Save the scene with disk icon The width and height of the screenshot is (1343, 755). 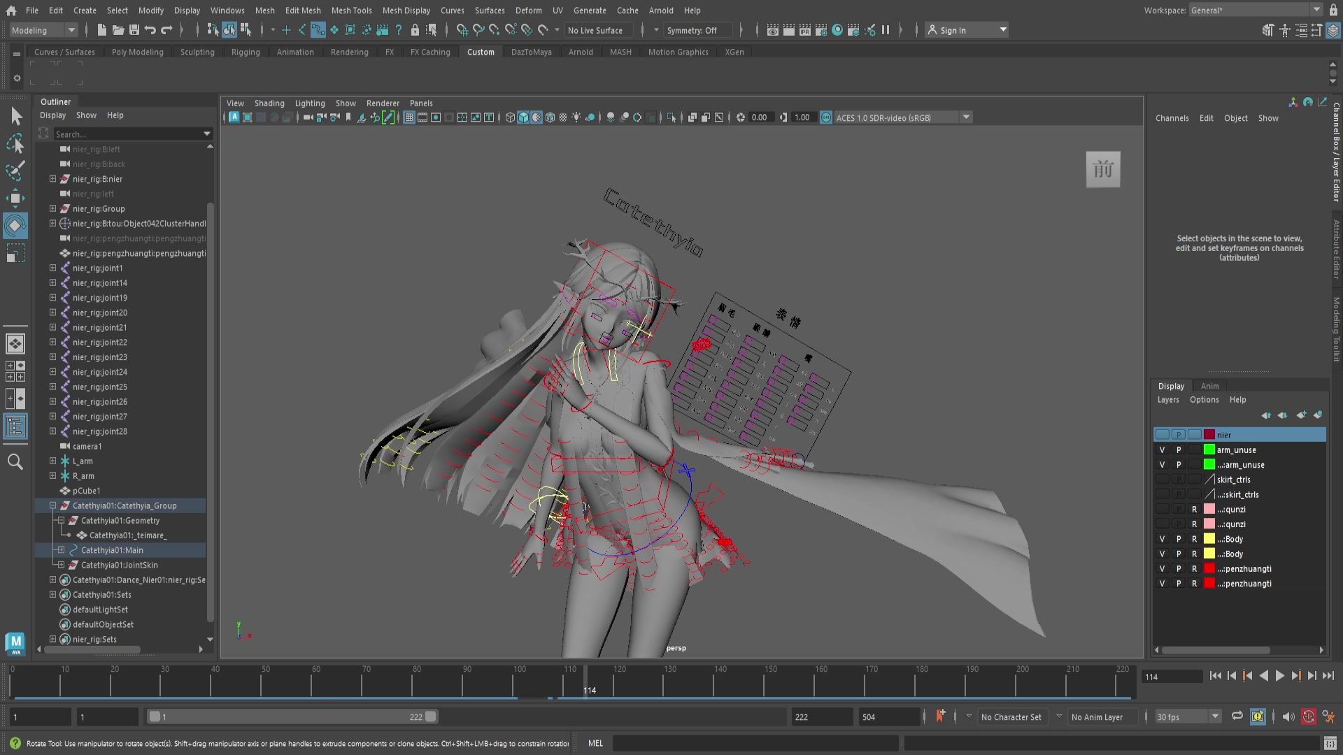coord(134,30)
